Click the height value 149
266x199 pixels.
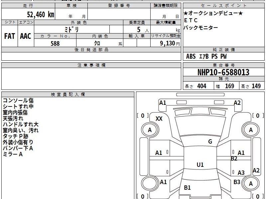pyautogui.click(x=256, y=86)
